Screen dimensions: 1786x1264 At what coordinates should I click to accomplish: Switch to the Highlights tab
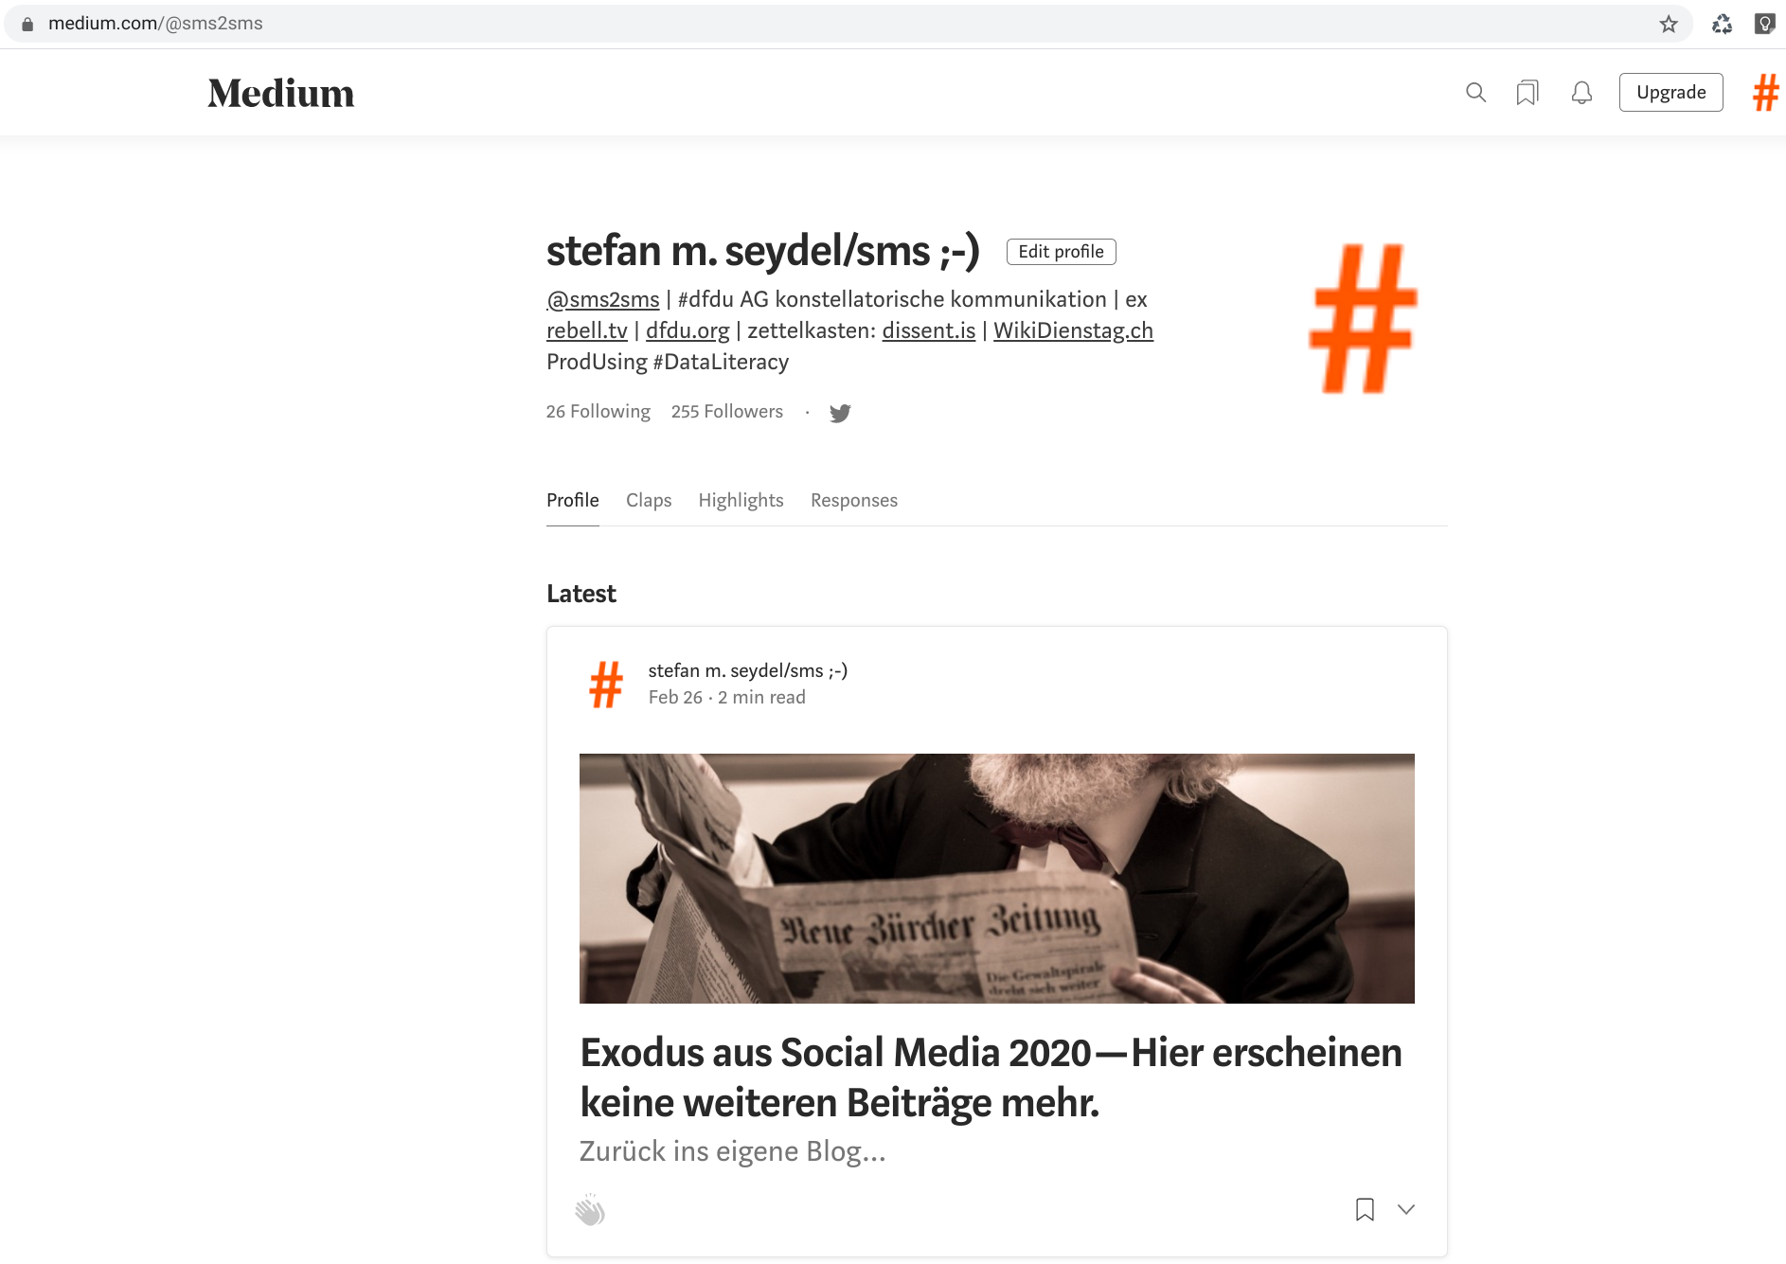(741, 500)
